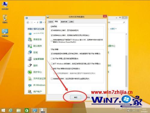Select the 导航 (Navigation) tab

pyautogui.click(x=56, y=22)
